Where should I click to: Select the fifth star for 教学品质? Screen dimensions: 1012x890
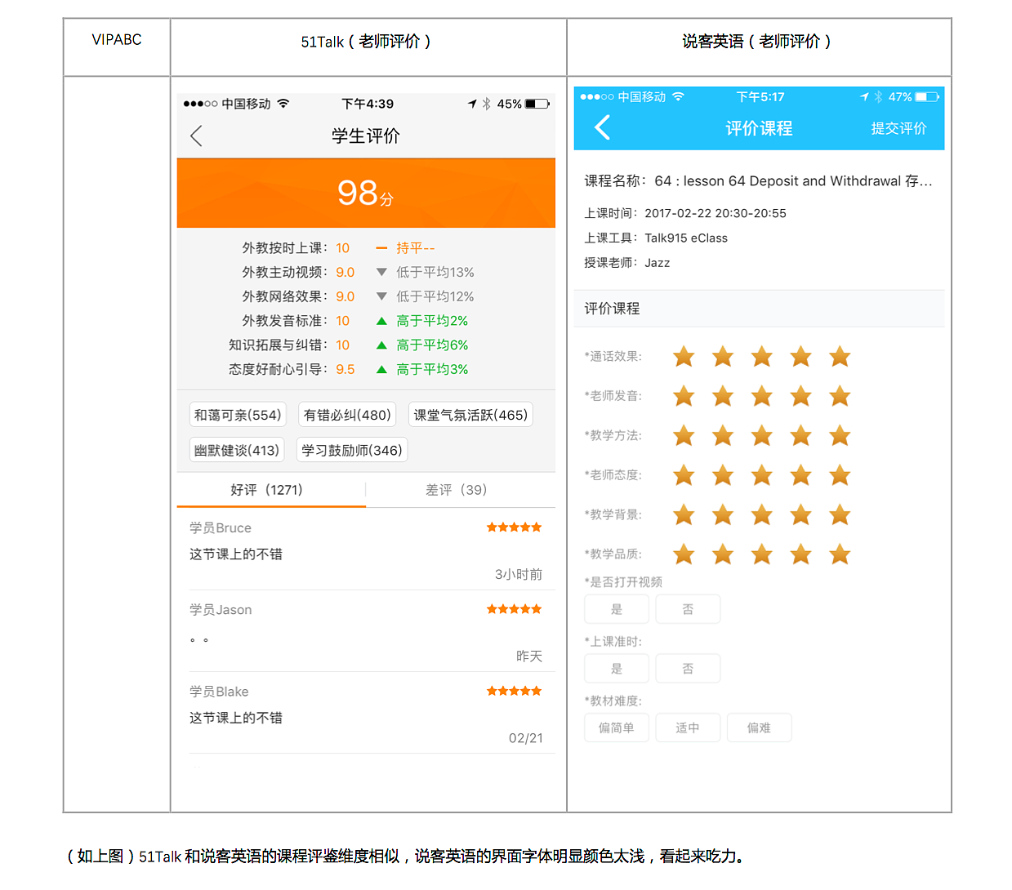click(x=839, y=554)
